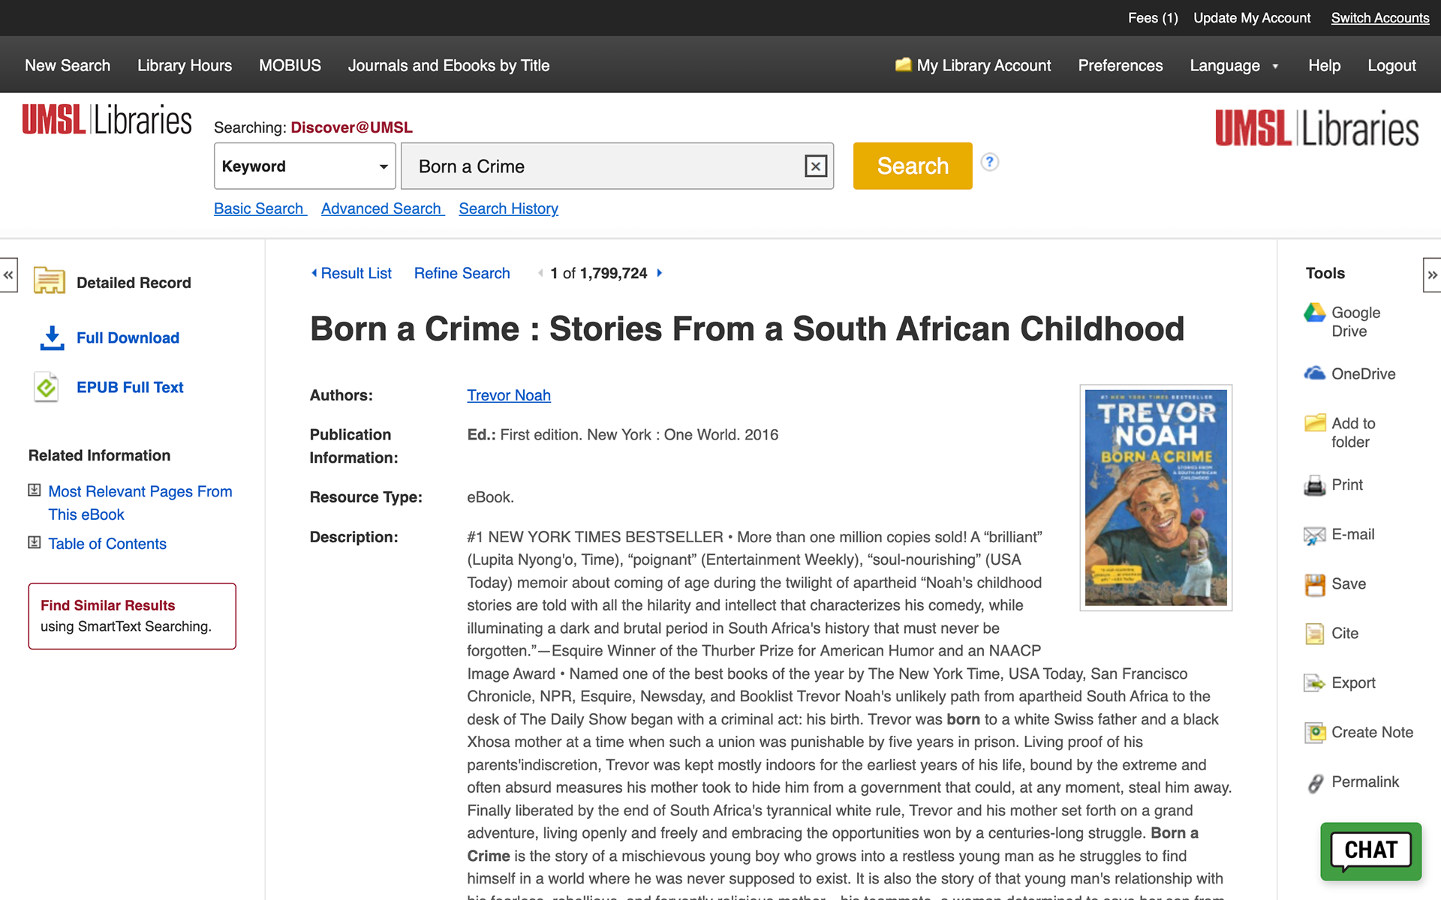1441x900 pixels.
Task: Open the Keyword search field dropdown
Action: [305, 166]
